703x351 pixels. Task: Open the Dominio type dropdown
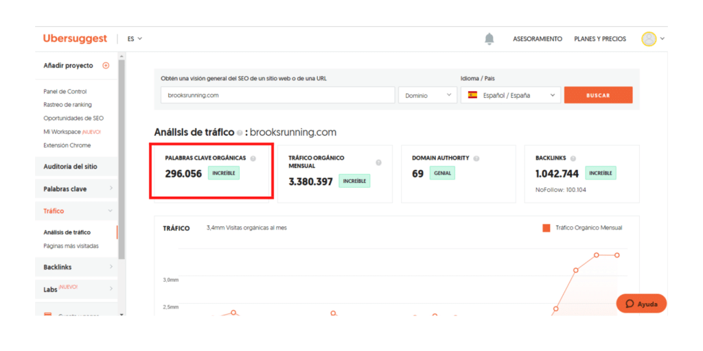(428, 95)
